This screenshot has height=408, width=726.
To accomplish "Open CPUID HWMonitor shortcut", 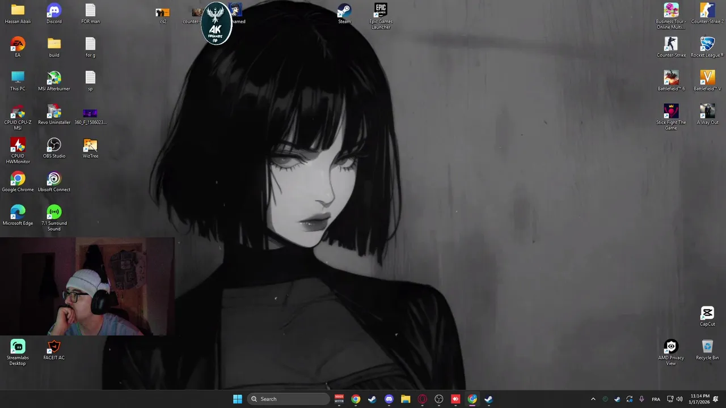I will coord(18,151).
